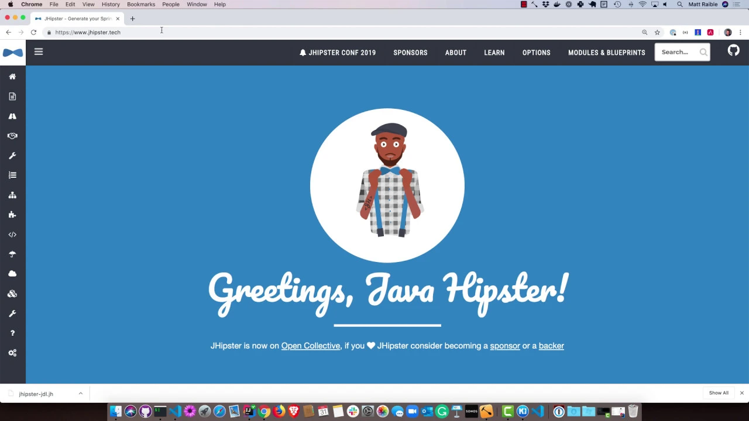Follow the Open Collective link

[x=310, y=346]
